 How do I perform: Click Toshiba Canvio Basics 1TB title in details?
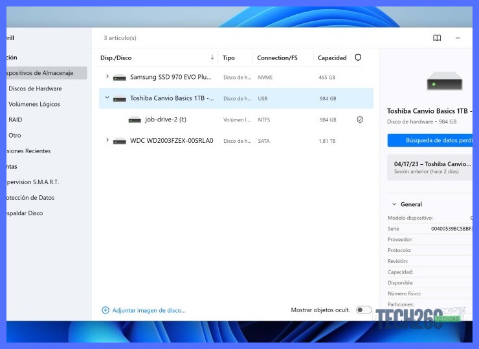[x=430, y=111]
